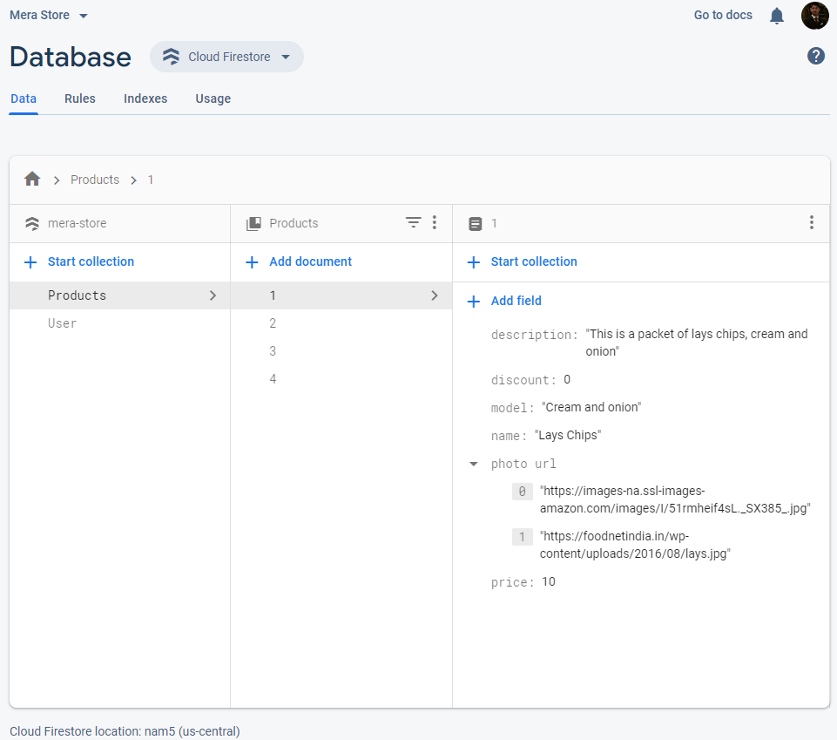Image resolution: width=837 pixels, height=740 pixels.
Task: Click the array index 1 badge
Action: [x=522, y=536]
